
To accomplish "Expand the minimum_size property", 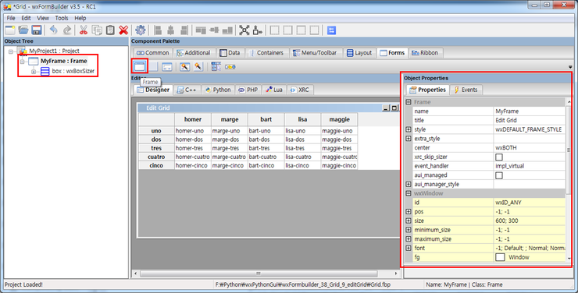I will (x=409, y=230).
